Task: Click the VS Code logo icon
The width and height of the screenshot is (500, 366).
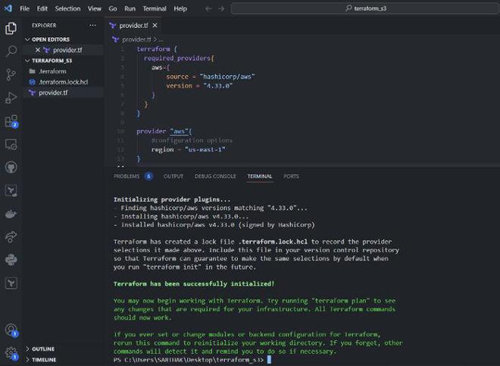Action: click(8, 8)
